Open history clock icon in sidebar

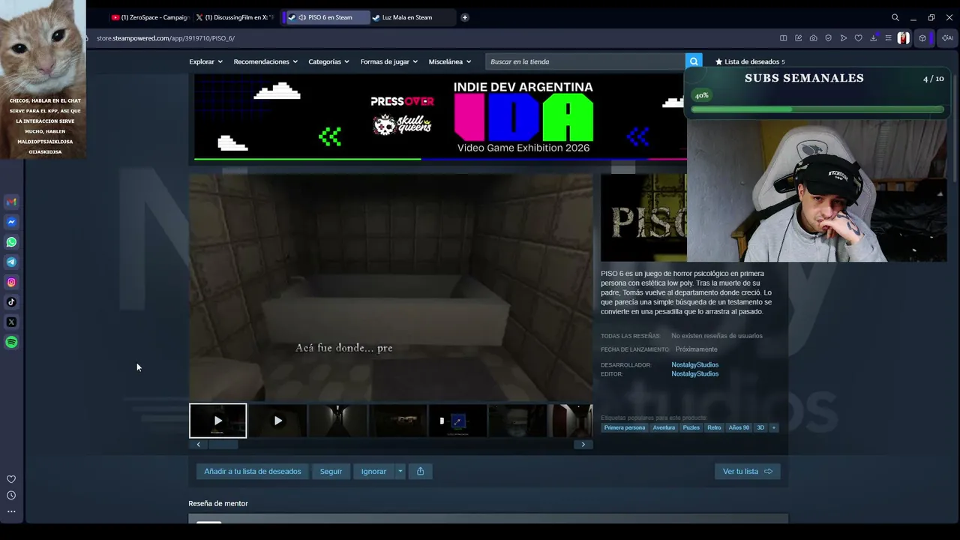click(x=11, y=495)
